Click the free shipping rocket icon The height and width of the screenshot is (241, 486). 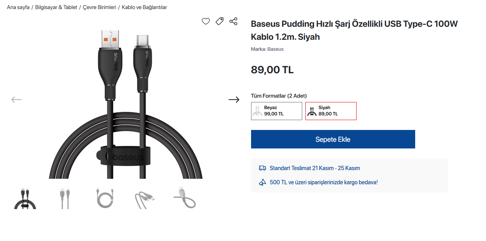coord(262,182)
